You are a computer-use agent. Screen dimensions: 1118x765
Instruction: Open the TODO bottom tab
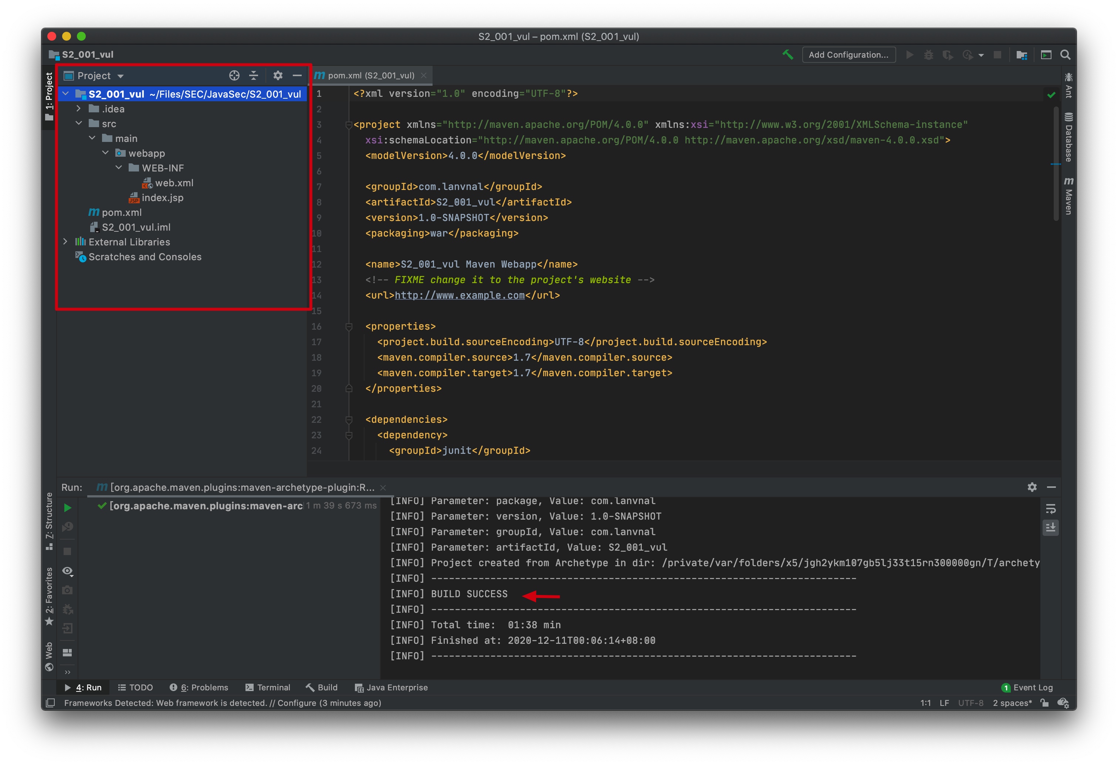(135, 688)
